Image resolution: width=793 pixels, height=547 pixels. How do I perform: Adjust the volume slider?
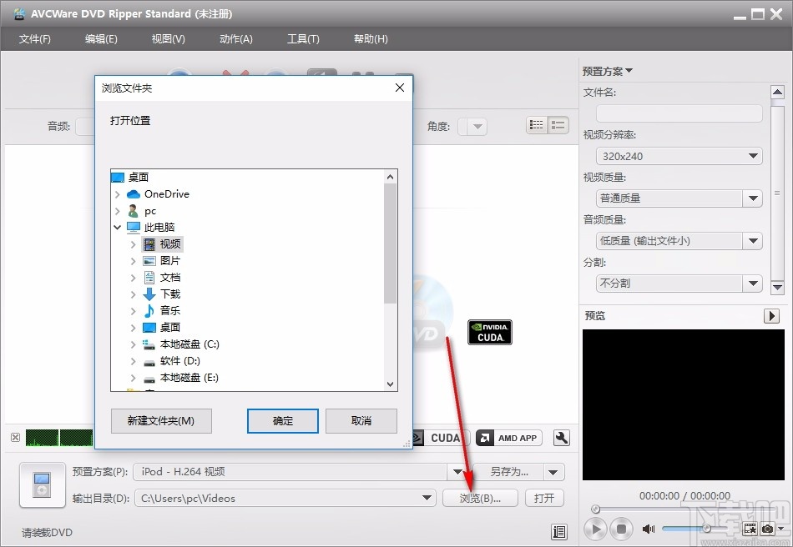pos(709,528)
